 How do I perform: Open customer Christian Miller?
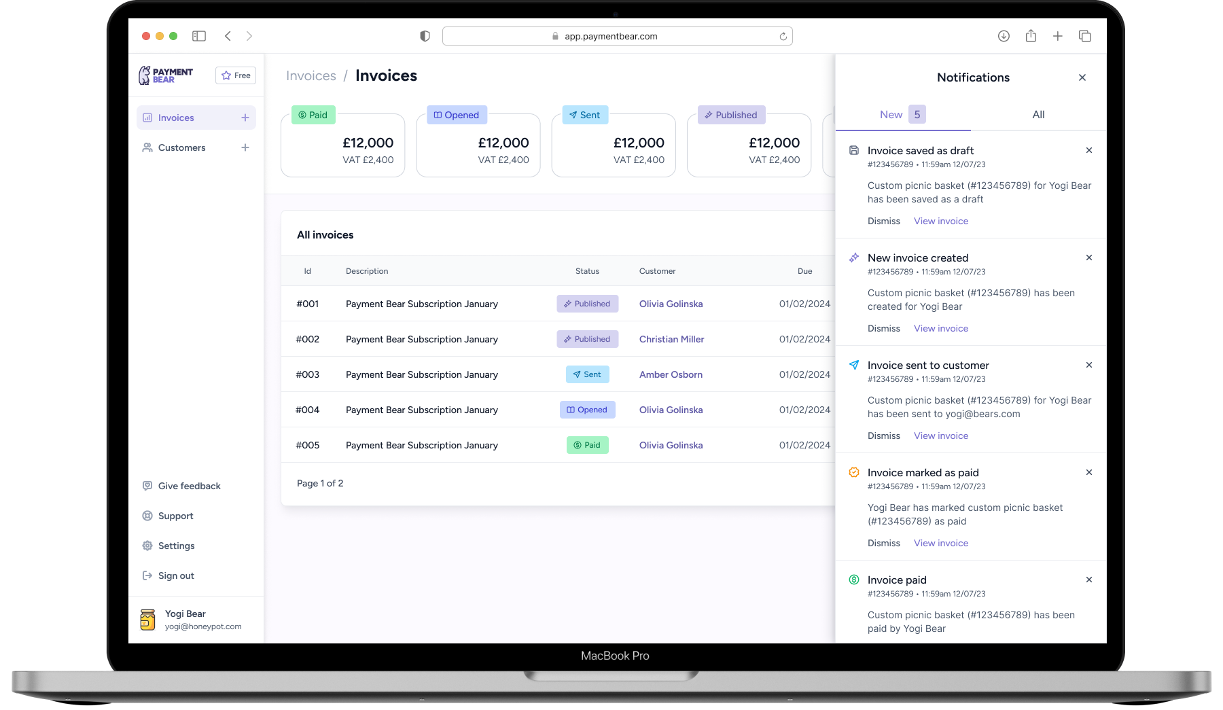click(x=671, y=339)
